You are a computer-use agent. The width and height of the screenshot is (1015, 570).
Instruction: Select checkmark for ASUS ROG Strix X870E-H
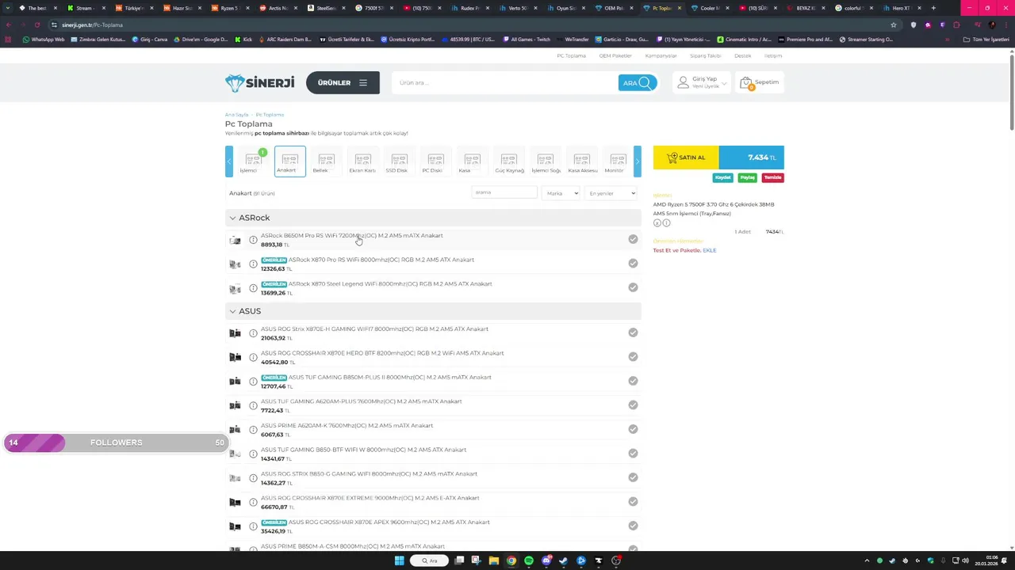click(x=633, y=332)
